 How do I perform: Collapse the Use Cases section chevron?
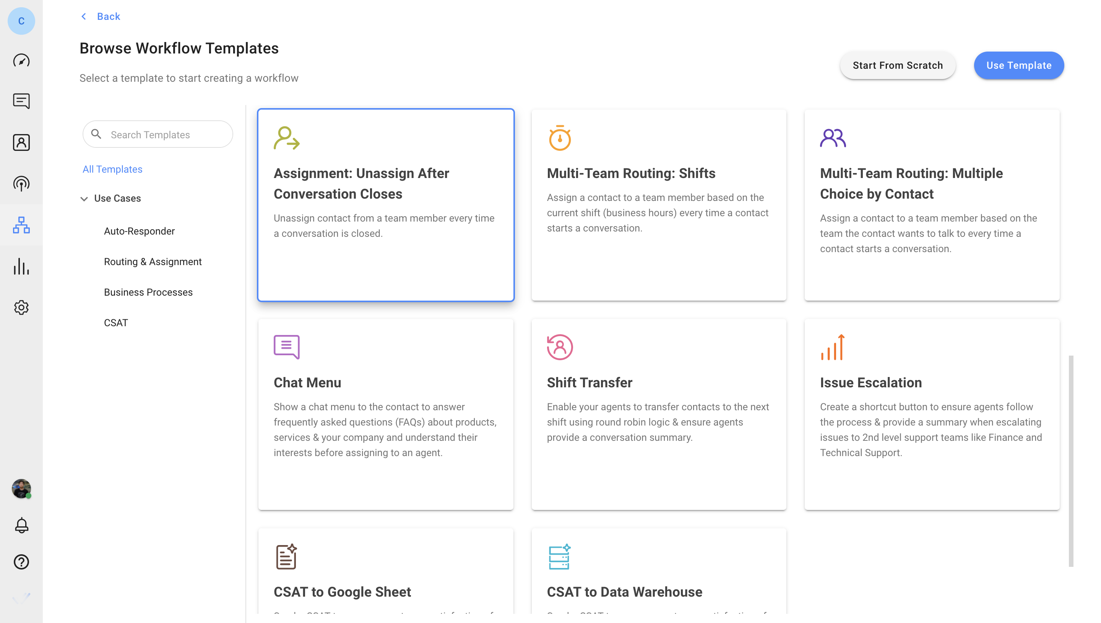(84, 199)
